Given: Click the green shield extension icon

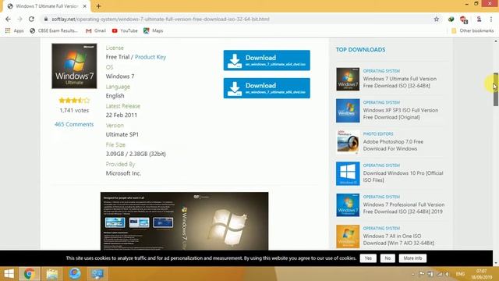Looking at the screenshot, I should [x=451, y=19].
